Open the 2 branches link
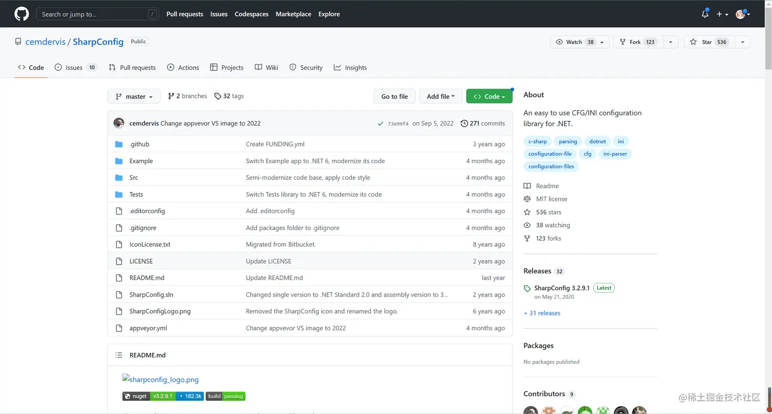 point(187,96)
